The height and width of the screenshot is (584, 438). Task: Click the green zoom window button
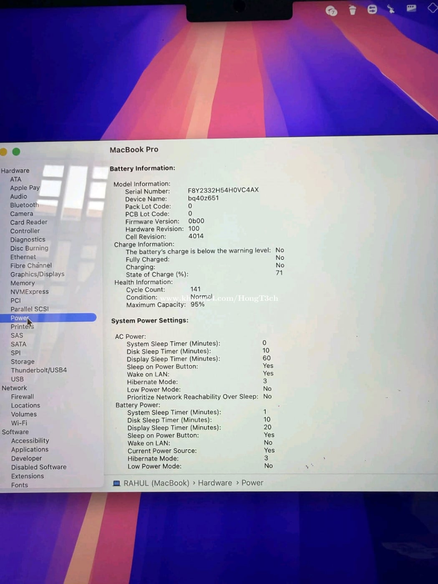[x=16, y=152]
